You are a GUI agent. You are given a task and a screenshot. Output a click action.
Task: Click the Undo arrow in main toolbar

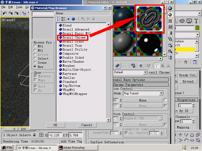(5, 13)
